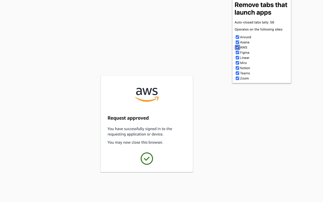323x202 pixels.
Task: Click the "Linear" label text
Action: pos(245,58)
